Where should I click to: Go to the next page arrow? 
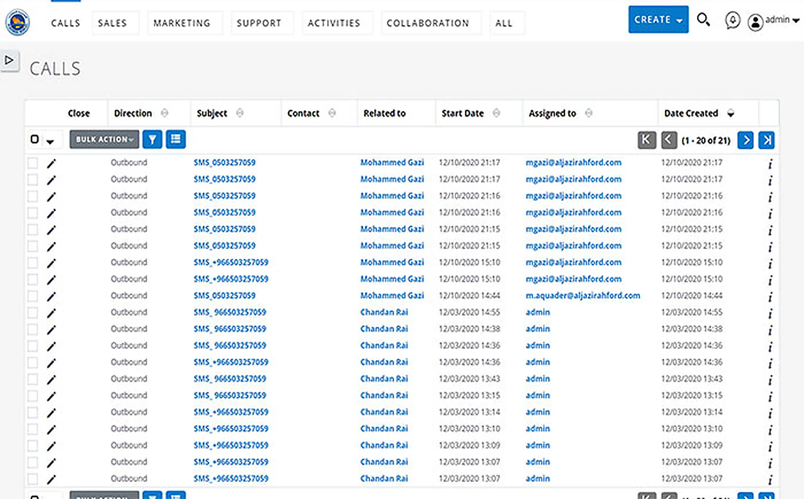pos(746,140)
